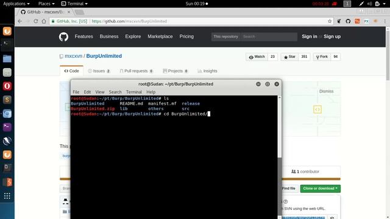390x219 pixels.
Task: Switch to the Code tab
Action: pos(71,71)
